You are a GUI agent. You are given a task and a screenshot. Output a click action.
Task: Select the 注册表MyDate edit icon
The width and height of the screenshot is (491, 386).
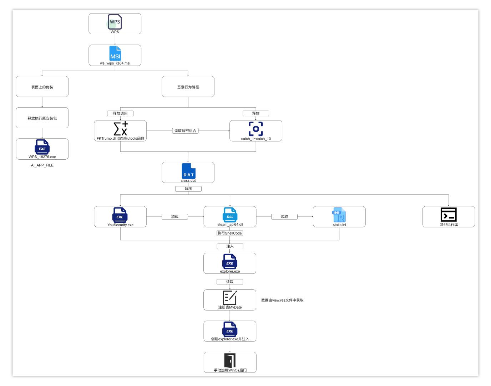pyautogui.click(x=230, y=298)
